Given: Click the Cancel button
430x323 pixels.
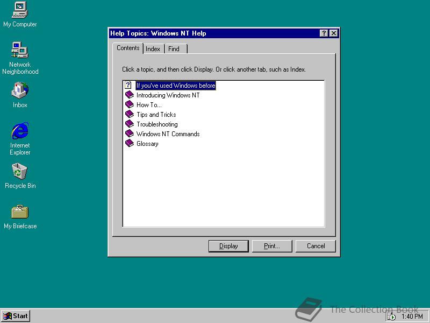Looking at the screenshot, I should (316, 246).
